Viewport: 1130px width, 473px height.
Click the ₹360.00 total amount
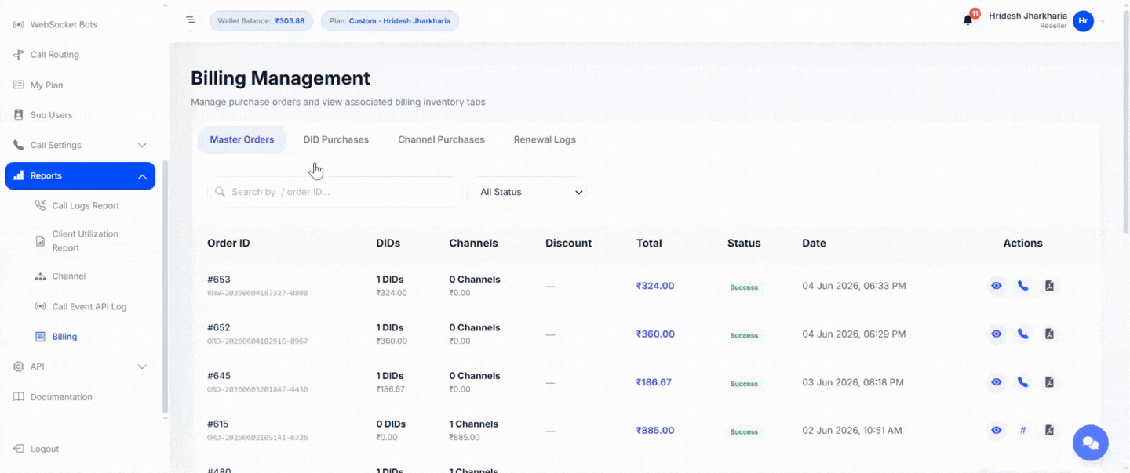[x=655, y=334]
